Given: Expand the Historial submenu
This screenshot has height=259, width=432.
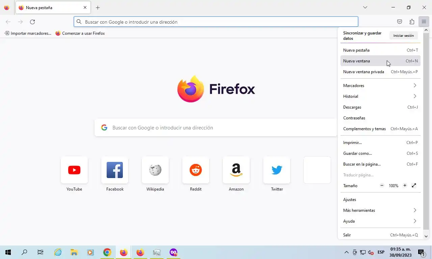Looking at the screenshot, I should (x=380, y=96).
